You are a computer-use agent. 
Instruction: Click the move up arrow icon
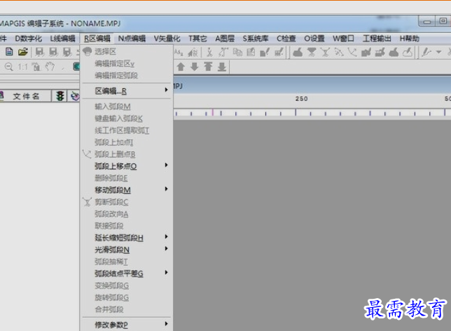tap(181, 66)
